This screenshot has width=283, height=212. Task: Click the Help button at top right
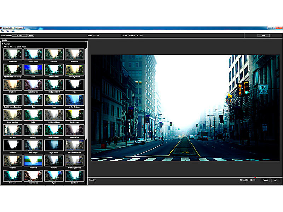[264, 36]
